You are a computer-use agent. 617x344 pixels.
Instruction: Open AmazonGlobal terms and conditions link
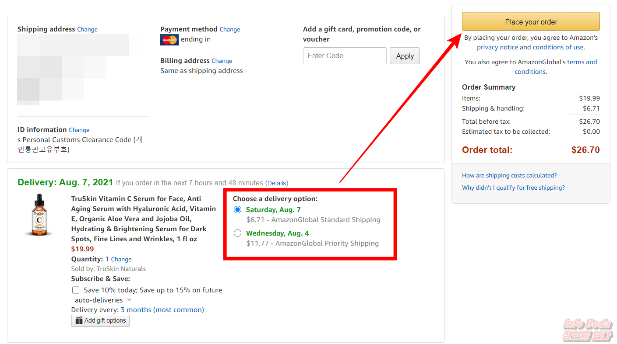click(556, 67)
